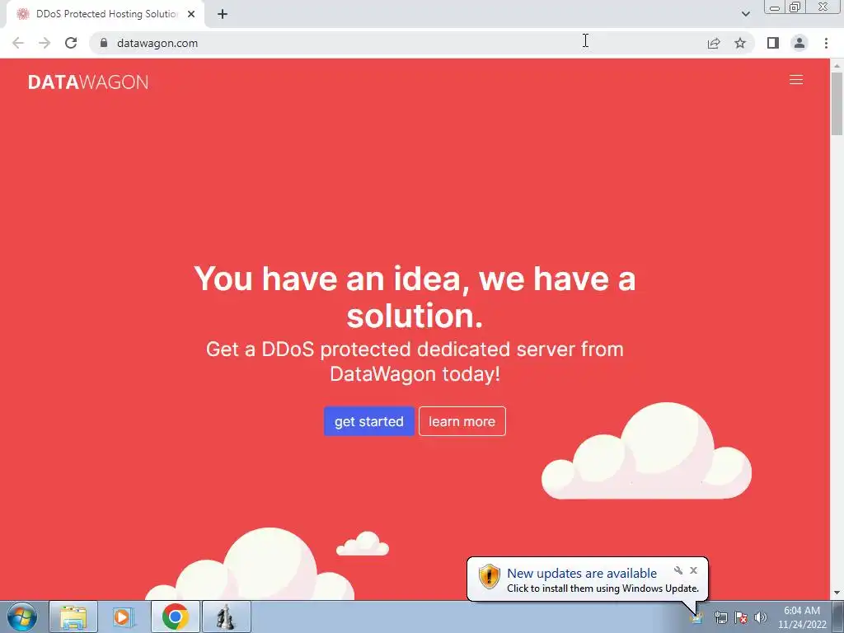
Task: Click the get started button
Action: [x=368, y=421]
